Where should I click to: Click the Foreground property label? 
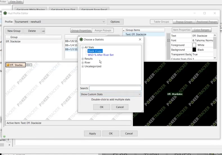[x=178, y=45]
